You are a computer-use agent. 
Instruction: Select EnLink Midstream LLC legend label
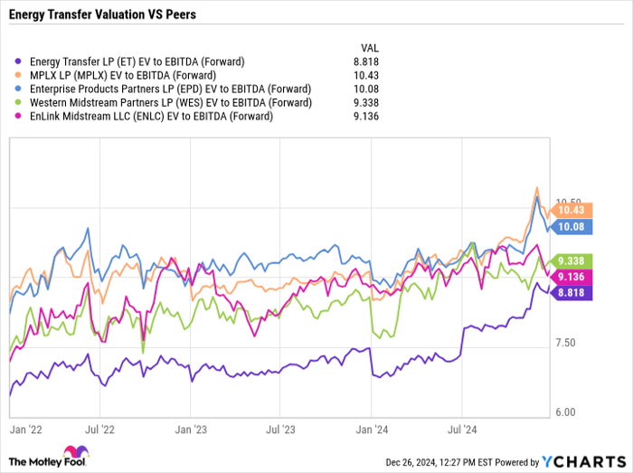(x=149, y=116)
